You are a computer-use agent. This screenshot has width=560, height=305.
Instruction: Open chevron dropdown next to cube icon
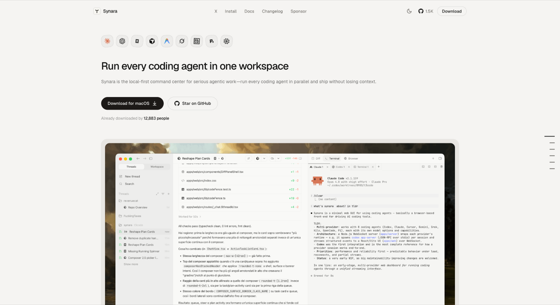[x=264, y=158]
